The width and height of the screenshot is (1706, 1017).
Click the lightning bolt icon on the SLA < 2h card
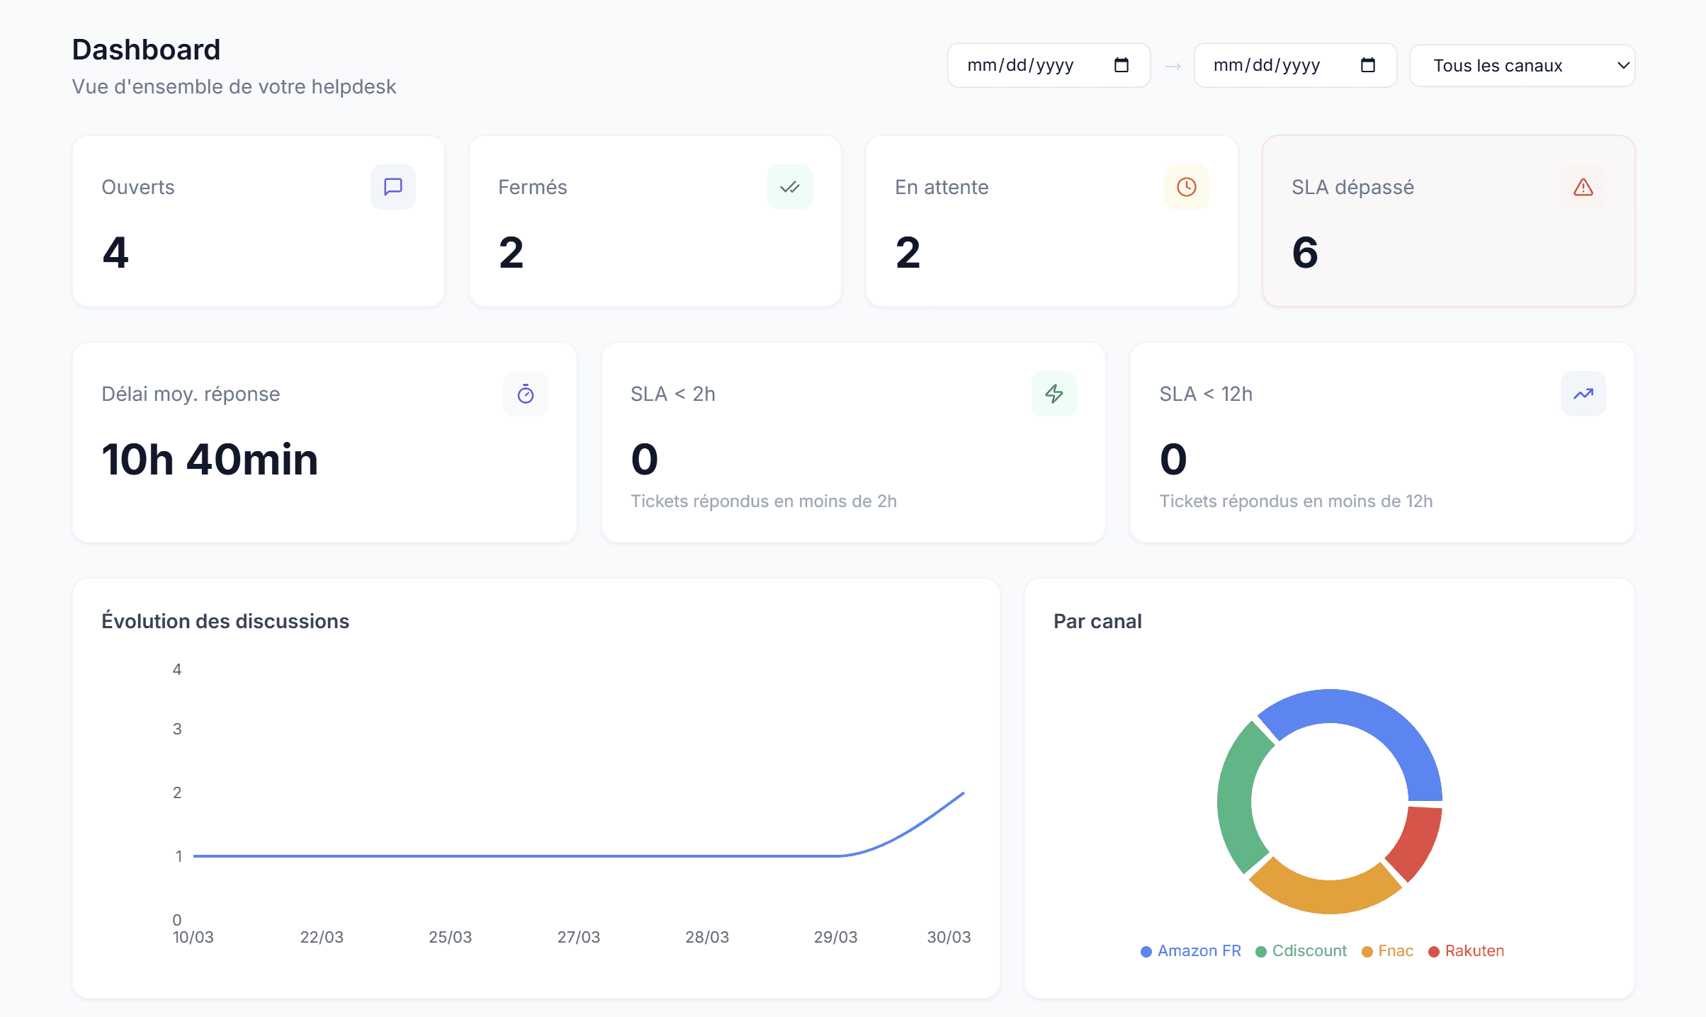tap(1054, 394)
